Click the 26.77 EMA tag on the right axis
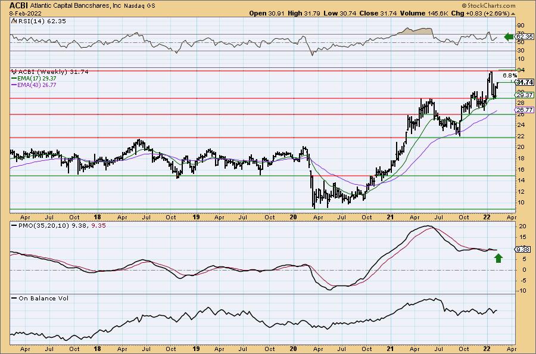This screenshot has height=354, width=536. coord(524,110)
